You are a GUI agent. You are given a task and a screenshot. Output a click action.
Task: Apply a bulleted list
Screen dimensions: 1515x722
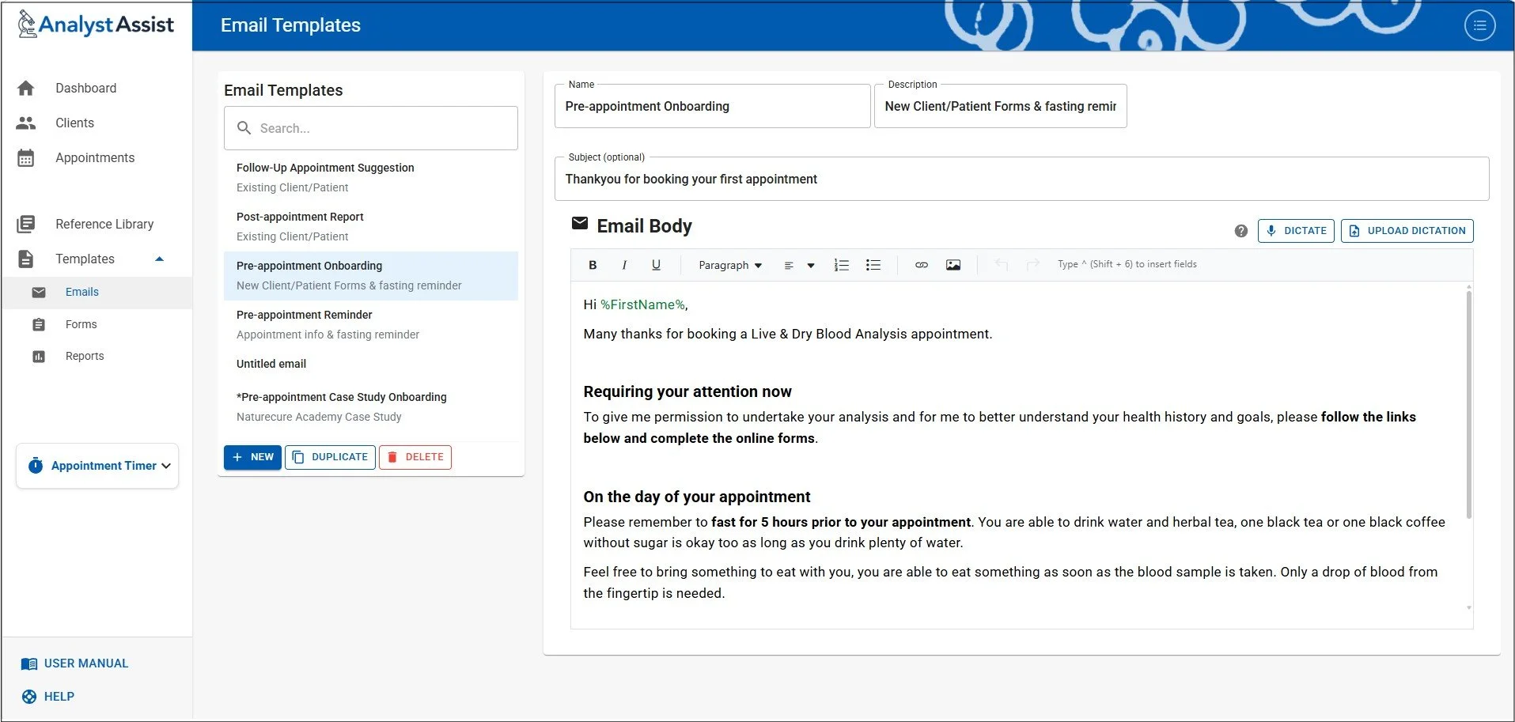pos(873,265)
